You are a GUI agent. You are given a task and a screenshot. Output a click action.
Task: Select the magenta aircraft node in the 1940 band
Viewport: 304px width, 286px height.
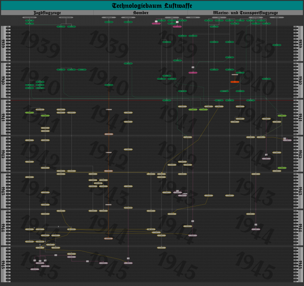coord(193,73)
